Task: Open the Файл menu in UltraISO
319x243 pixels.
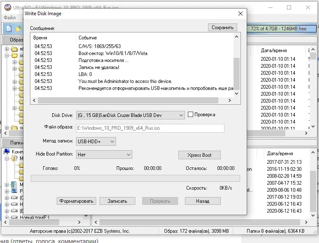Action: tap(9, 18)
